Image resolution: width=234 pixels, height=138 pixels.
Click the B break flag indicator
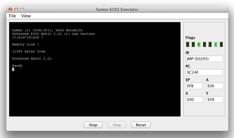point(199,44)
